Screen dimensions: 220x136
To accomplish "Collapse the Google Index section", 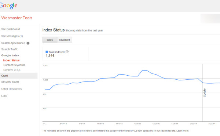I will [10, 56].
